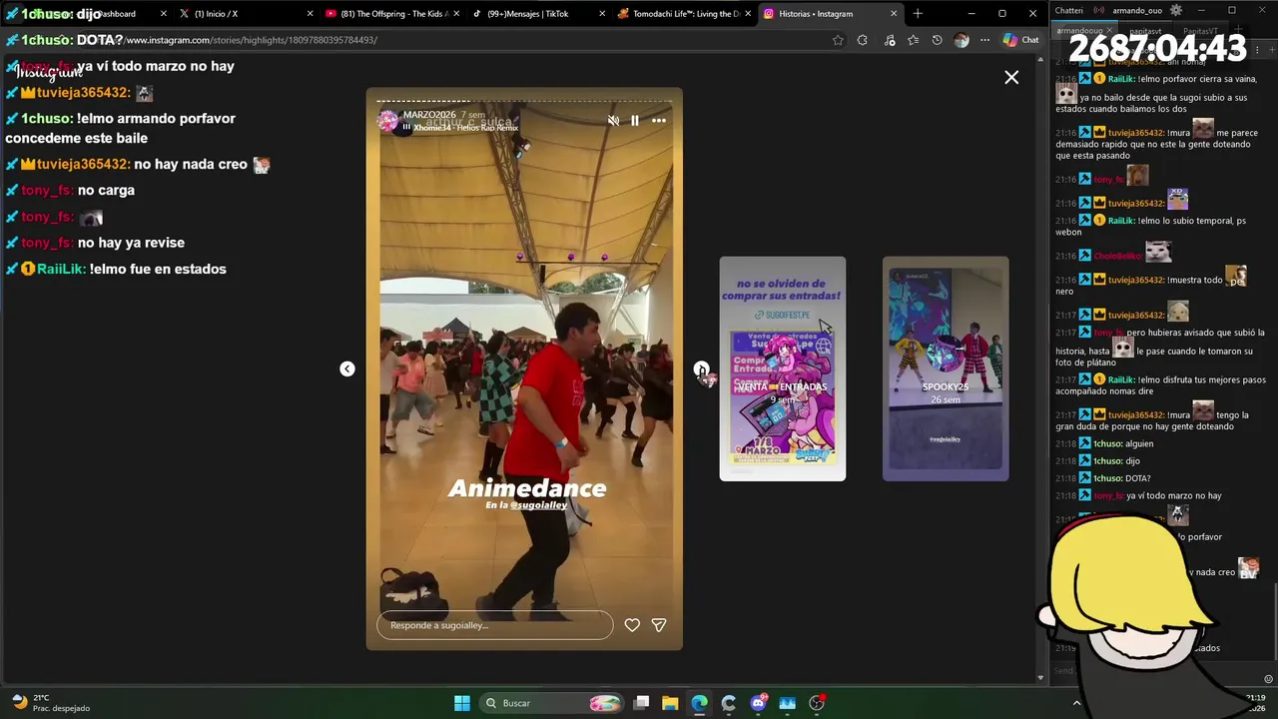Open the weather widget showing 21°C

click(50, 703)
